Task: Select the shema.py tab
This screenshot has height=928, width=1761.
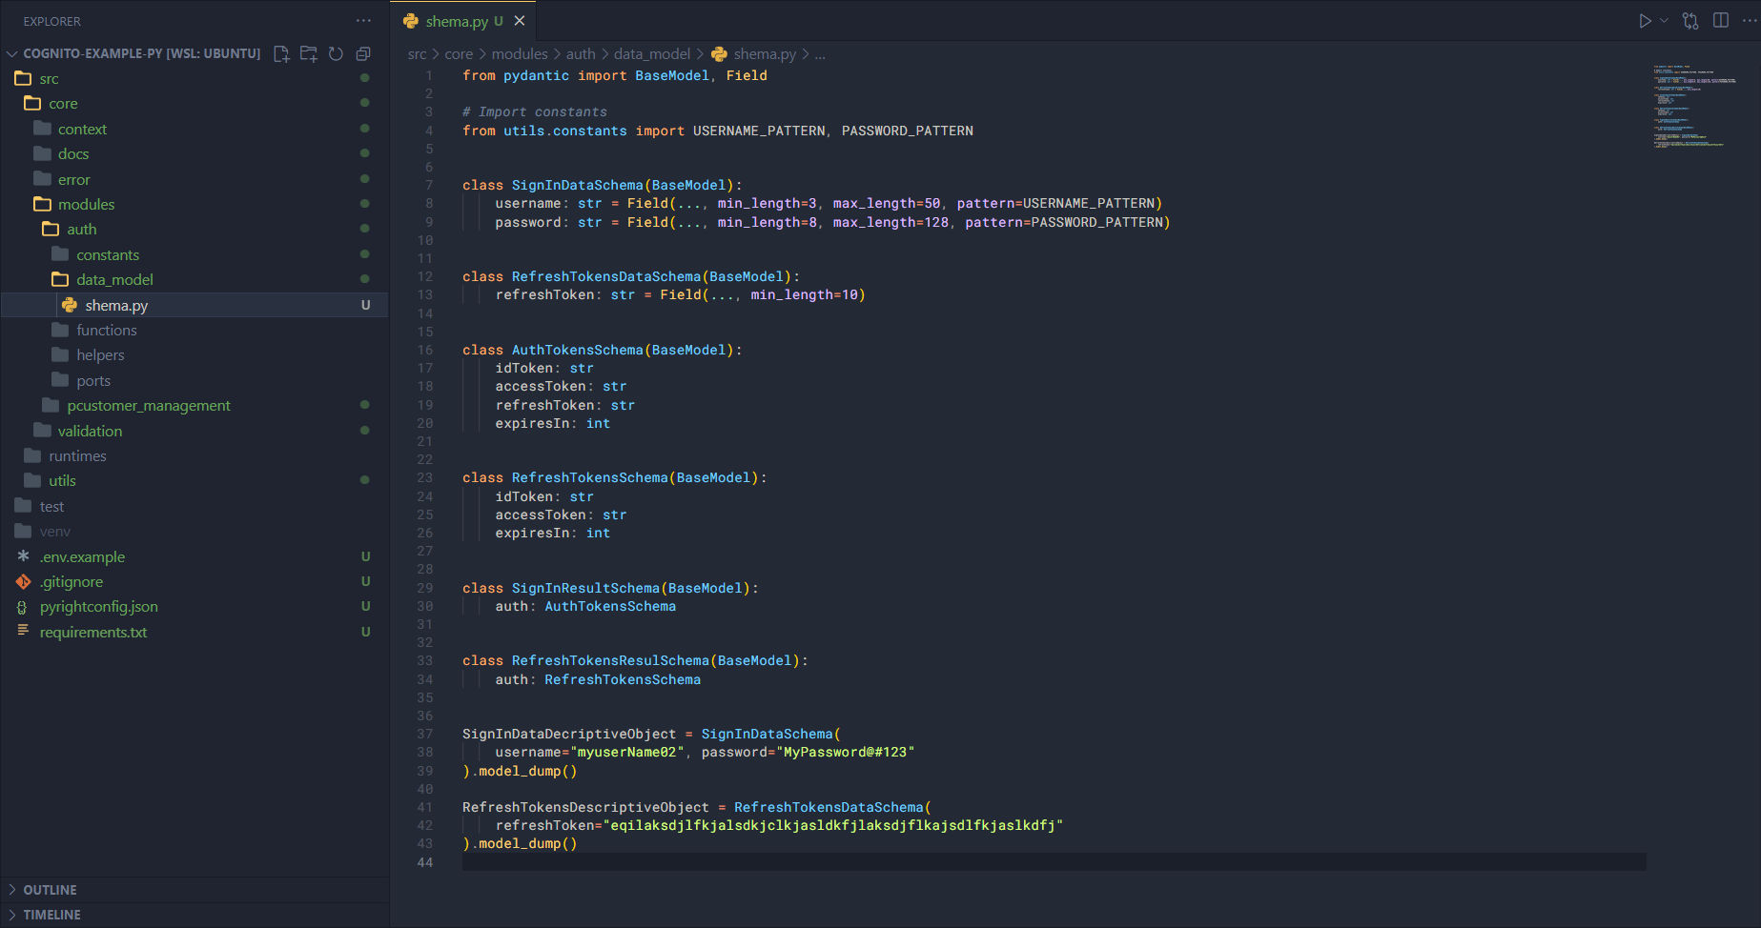Action: (x=457, y=21)
